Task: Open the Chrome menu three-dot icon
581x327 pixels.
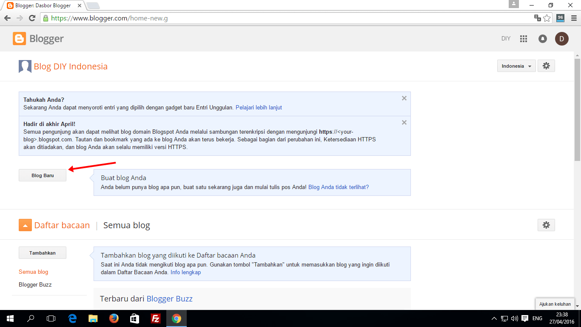Action: 573,18
